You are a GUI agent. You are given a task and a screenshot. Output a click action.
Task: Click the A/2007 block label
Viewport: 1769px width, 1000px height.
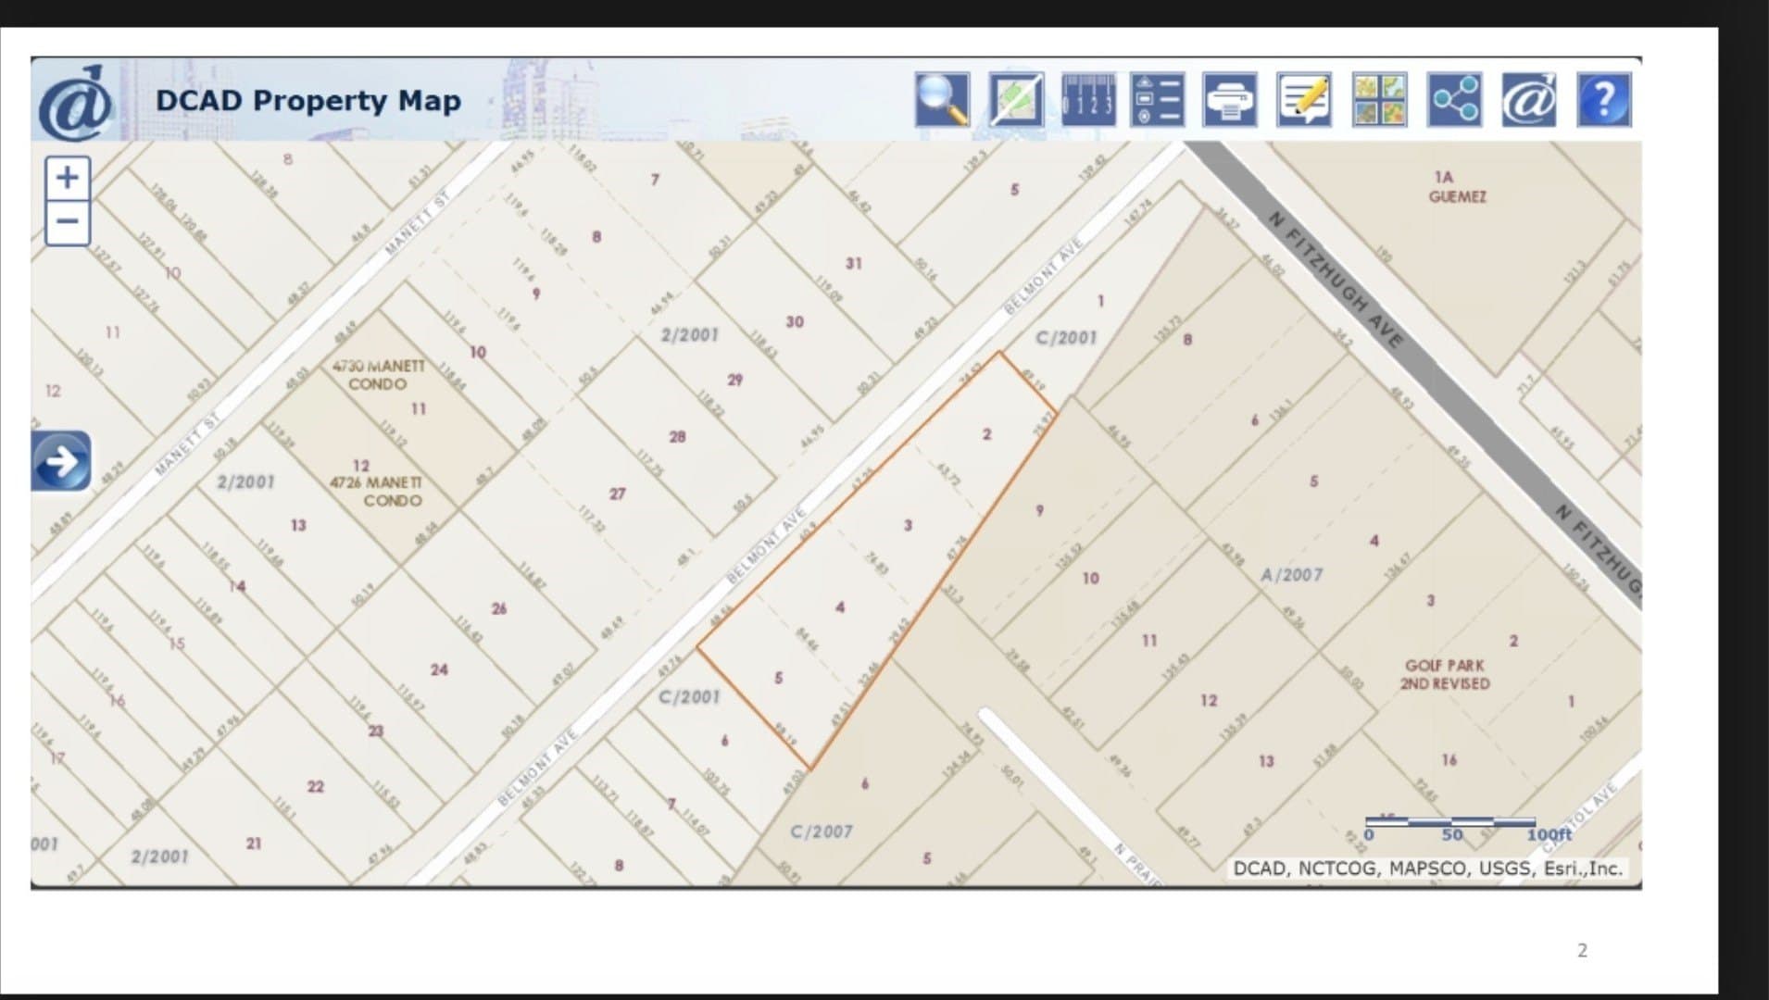(1292, 575)
